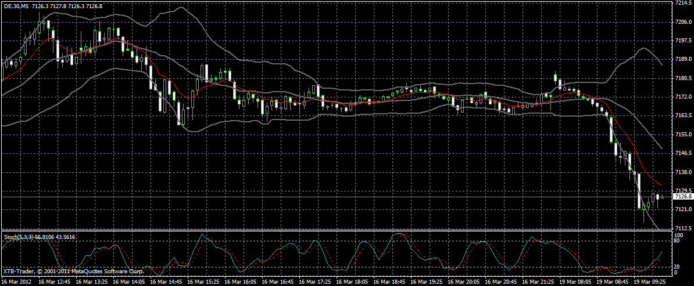Click price scale value 7121.0
Screen dimensions: 694x286
682,209
